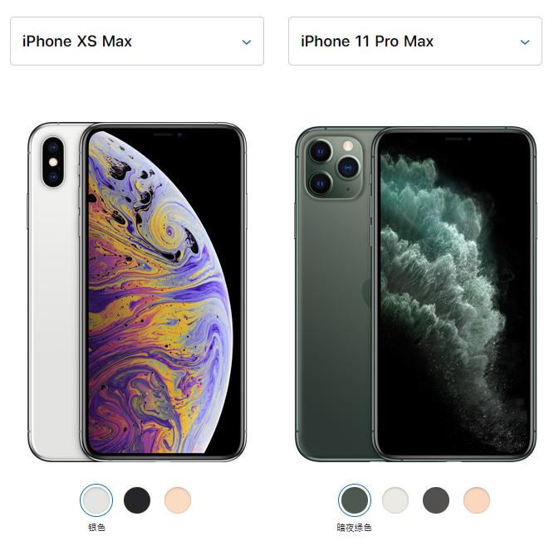Click the 银色 color label

(x=96, y=527)
